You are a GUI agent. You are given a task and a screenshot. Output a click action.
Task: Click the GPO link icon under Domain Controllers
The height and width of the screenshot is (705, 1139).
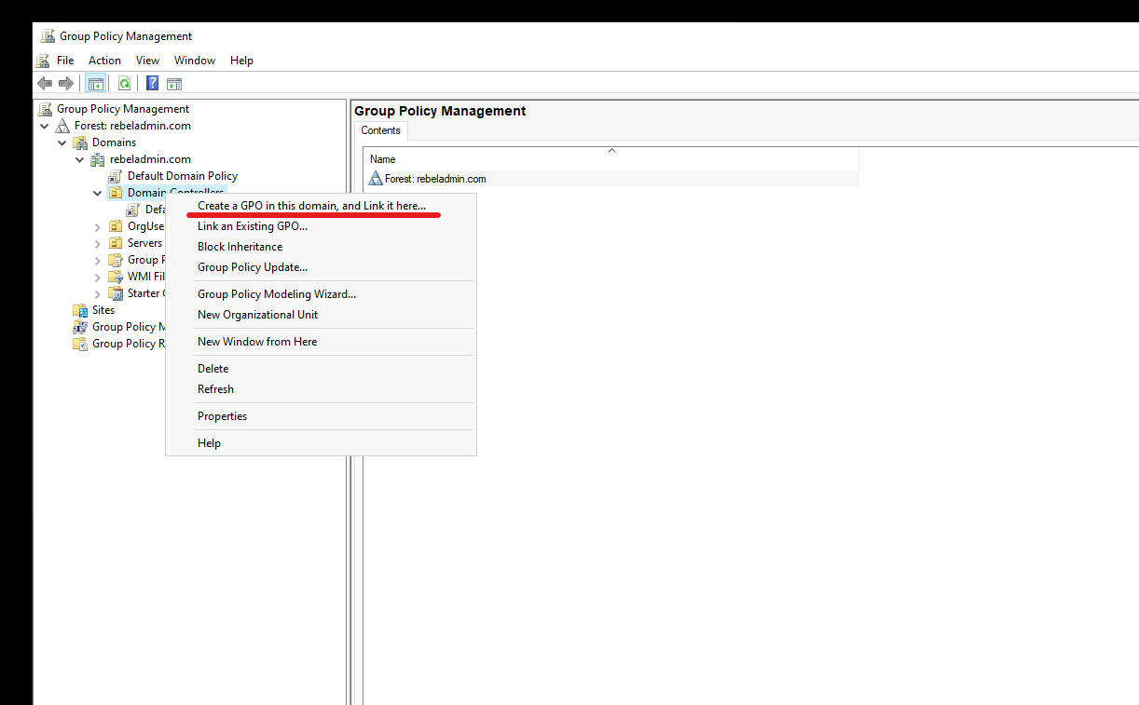(133, 210)
